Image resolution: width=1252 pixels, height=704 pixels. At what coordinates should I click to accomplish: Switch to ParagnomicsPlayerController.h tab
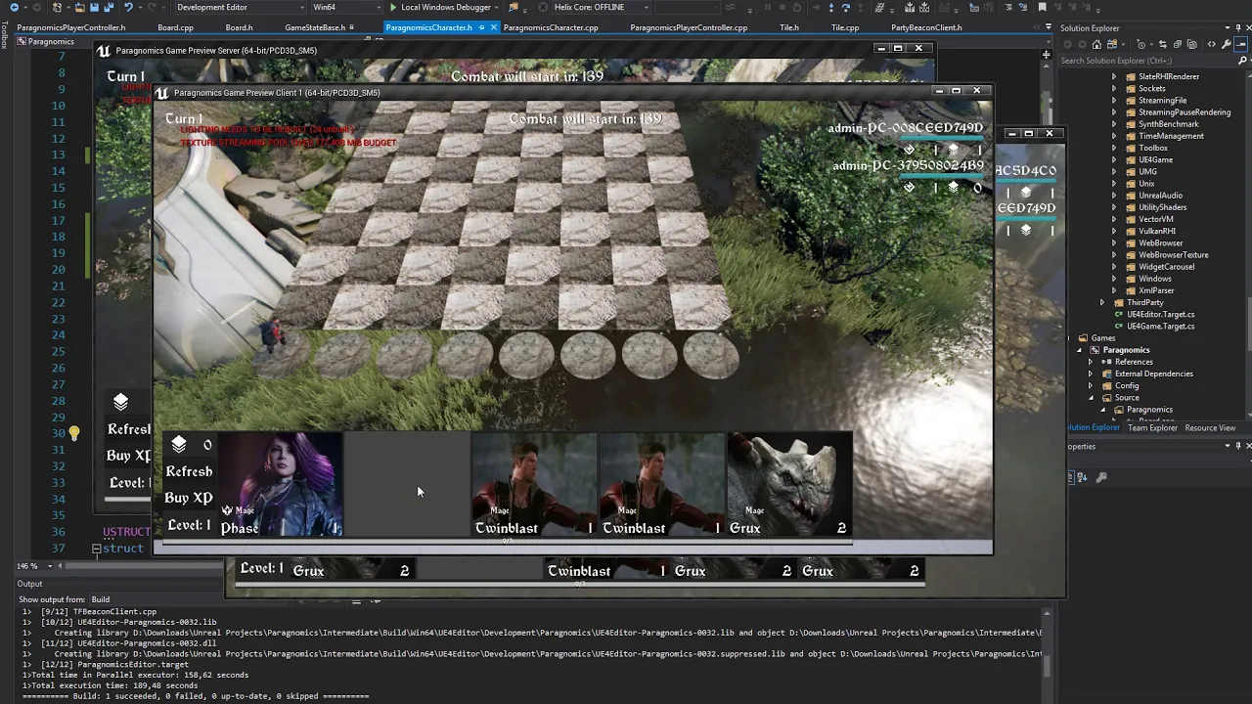[x=71, y=27]
